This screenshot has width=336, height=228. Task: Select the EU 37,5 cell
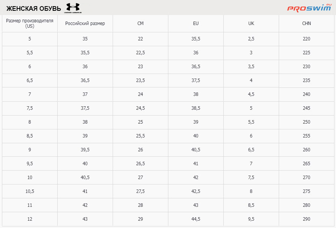(196, 80)
